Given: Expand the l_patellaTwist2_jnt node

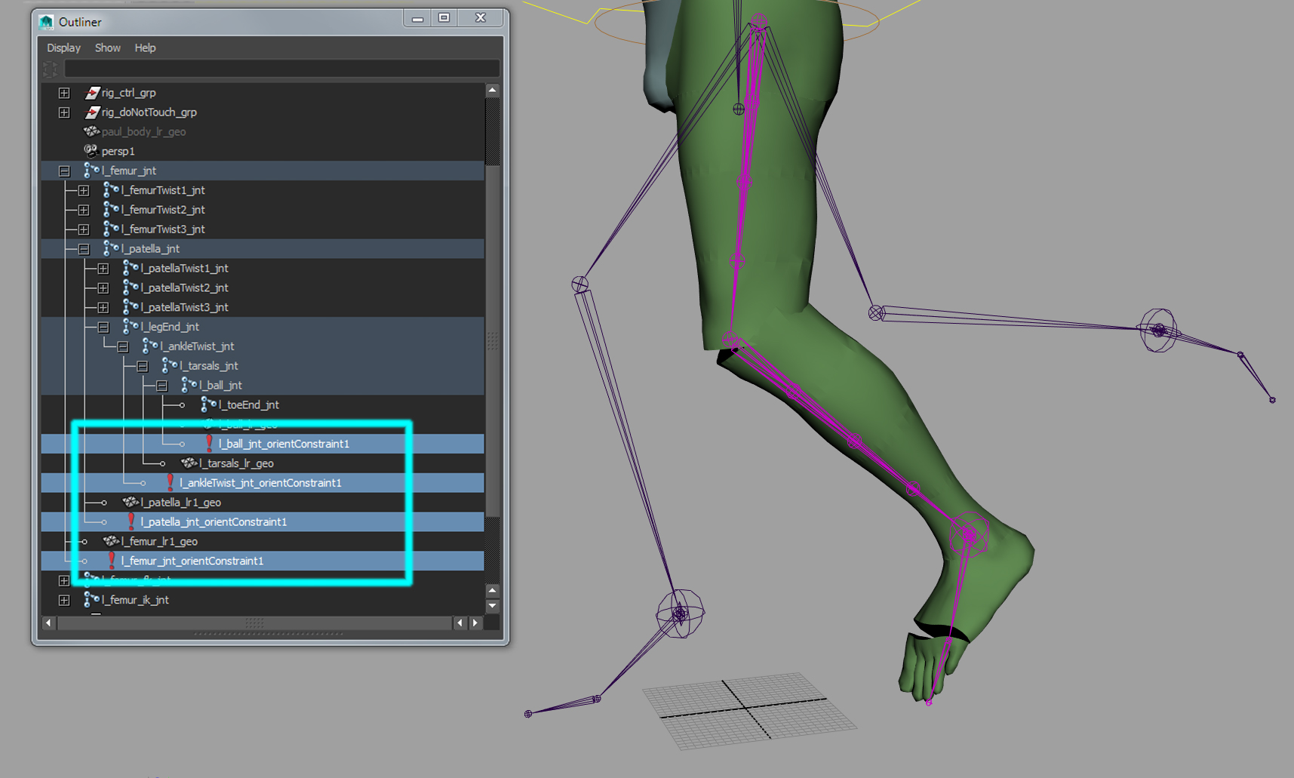Looking at the screenshot, I should point(103,288).
